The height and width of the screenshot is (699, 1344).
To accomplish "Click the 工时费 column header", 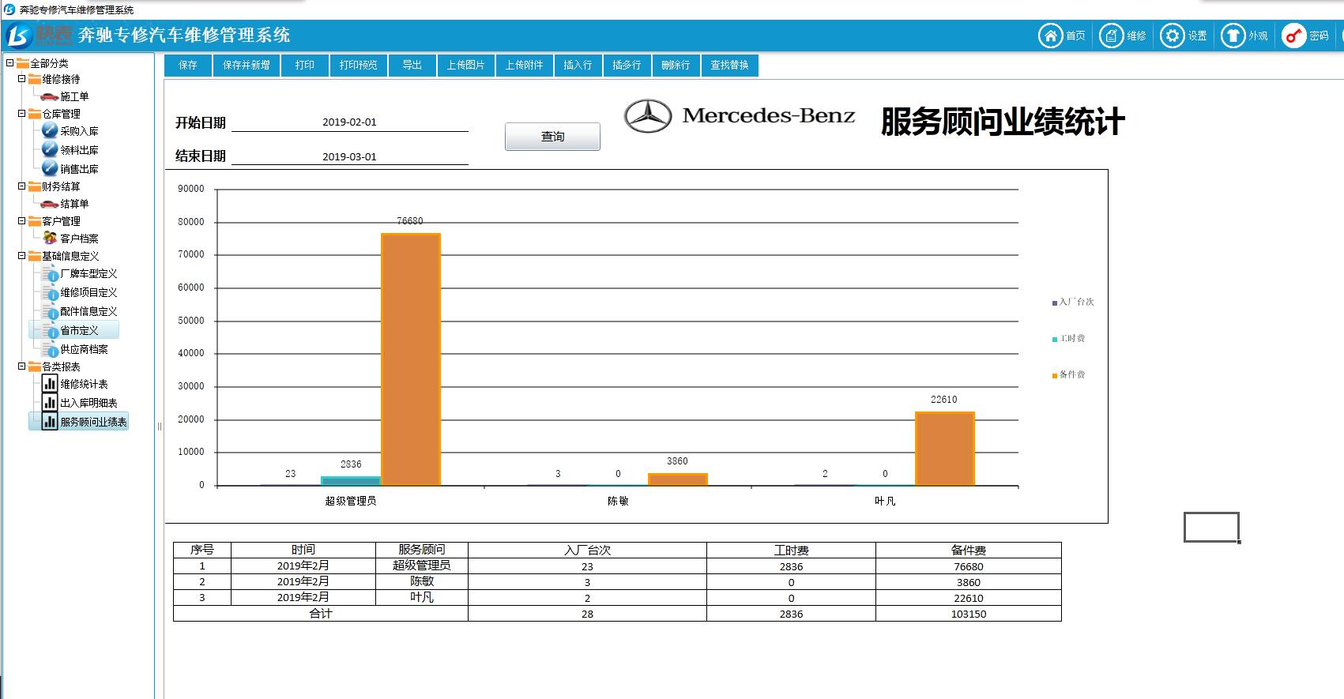I will (791, 550).
